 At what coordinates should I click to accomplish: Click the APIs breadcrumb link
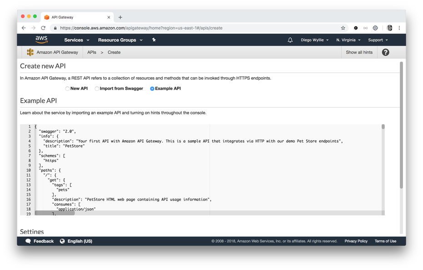[91, 52]
